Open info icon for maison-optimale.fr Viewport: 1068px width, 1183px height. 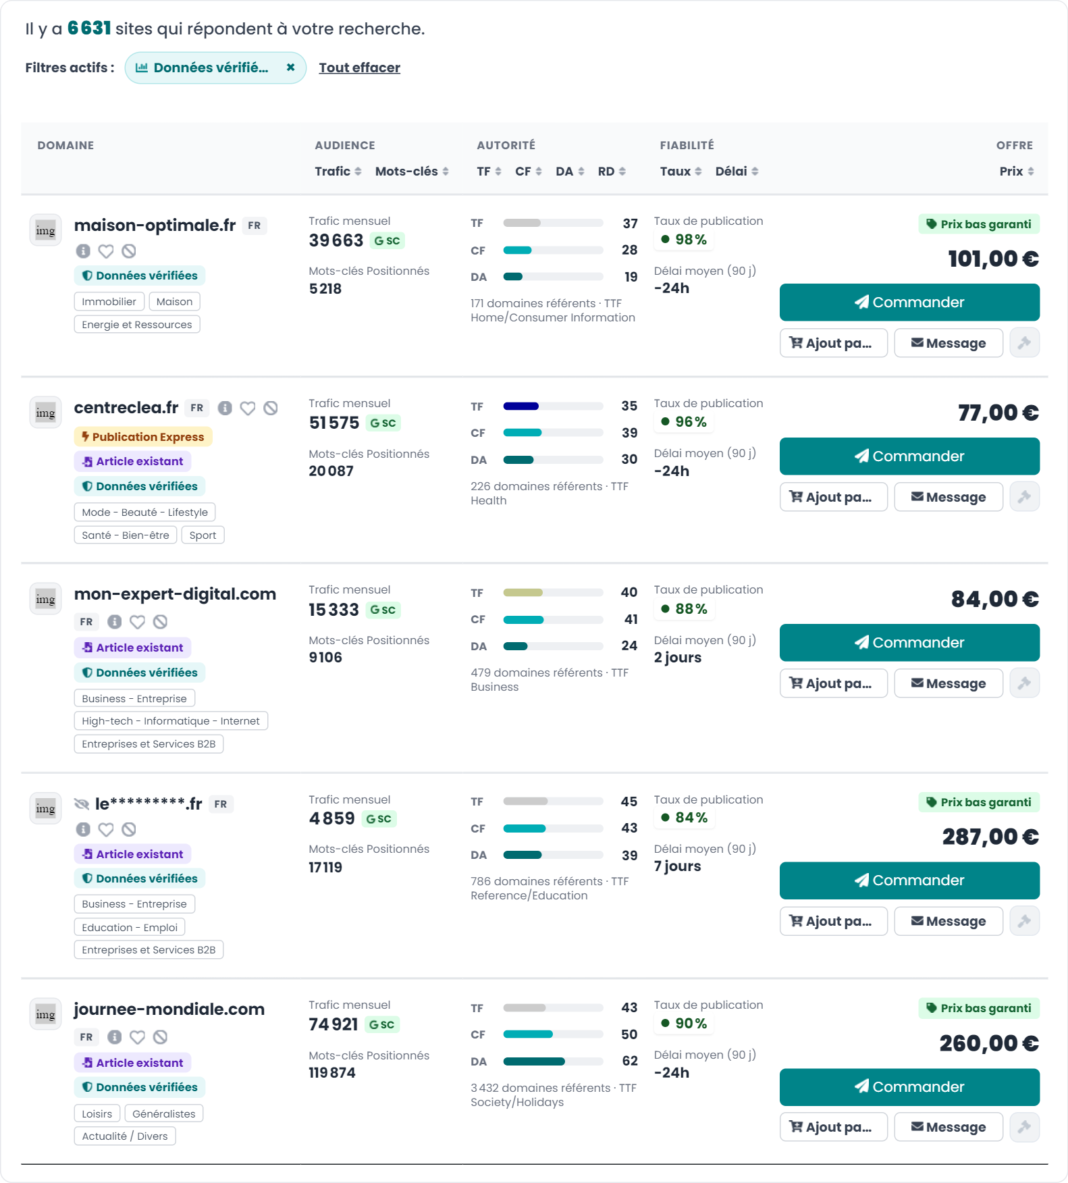point(83,251)
